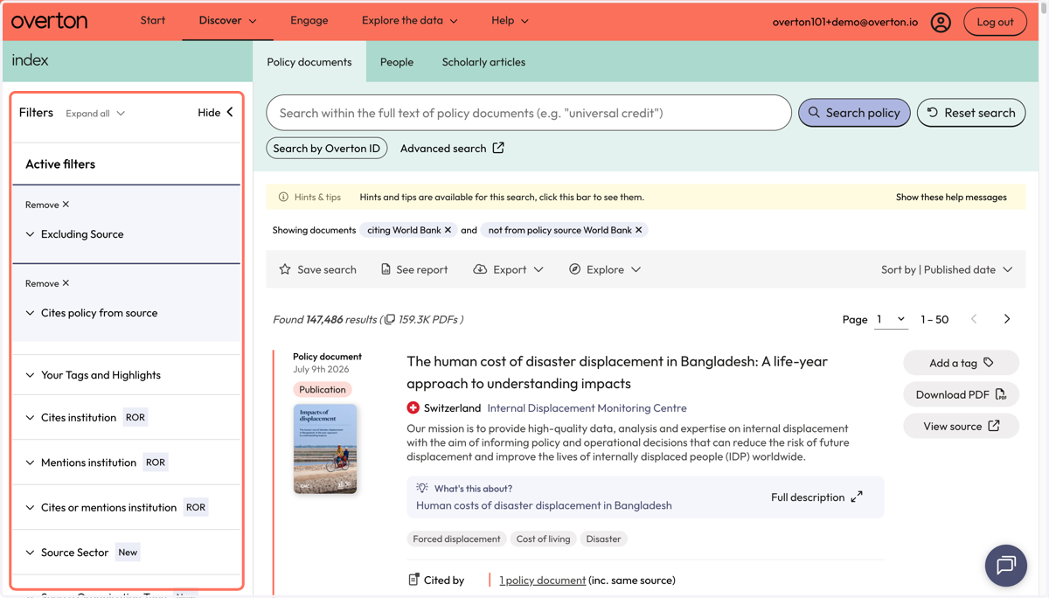This screenshot has width=1049, height=598.
Task: Open the Explore the data menu
Action: point(409,20)
